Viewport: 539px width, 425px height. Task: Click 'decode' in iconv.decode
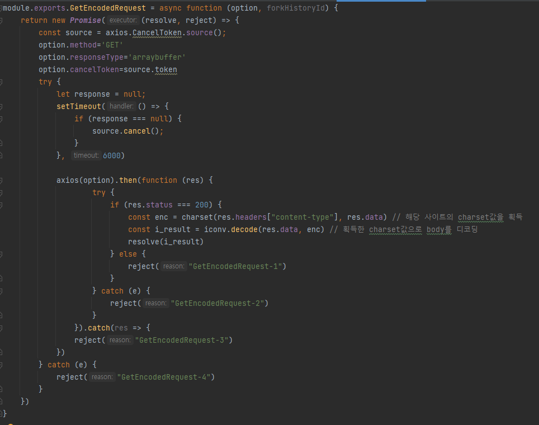pos(244,229)
